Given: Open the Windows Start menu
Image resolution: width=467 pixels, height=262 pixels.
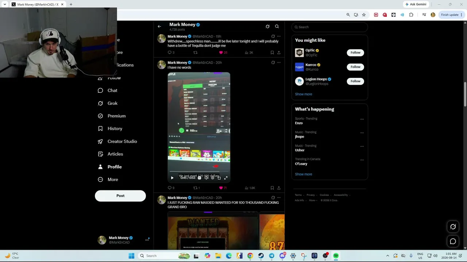Looking at the screenshot, I should tap(131, 256).
